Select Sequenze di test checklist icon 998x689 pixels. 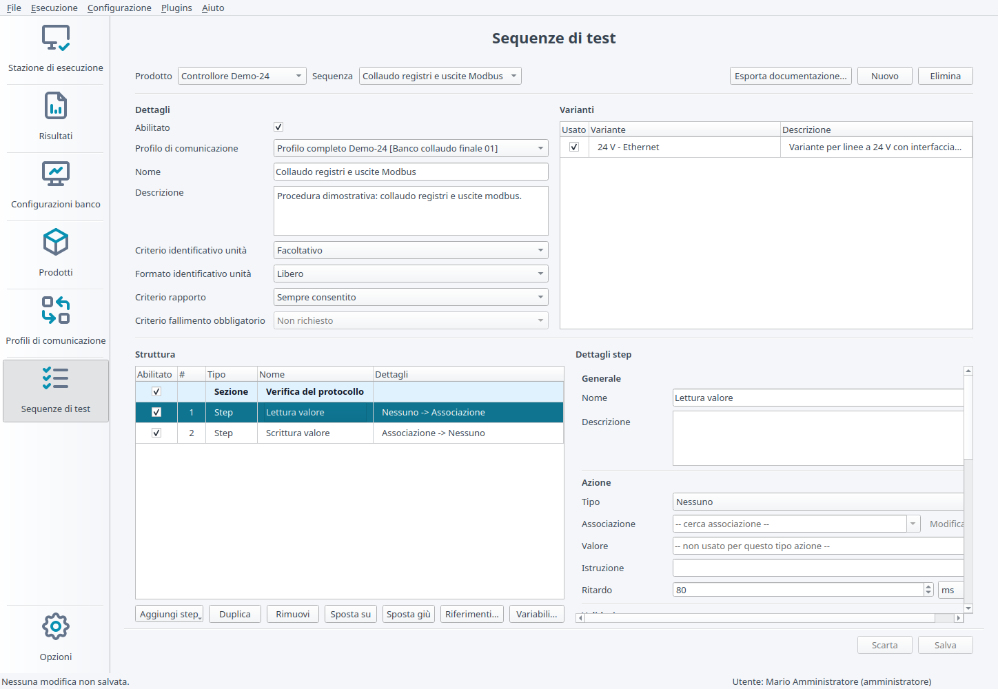pos(56,378)
